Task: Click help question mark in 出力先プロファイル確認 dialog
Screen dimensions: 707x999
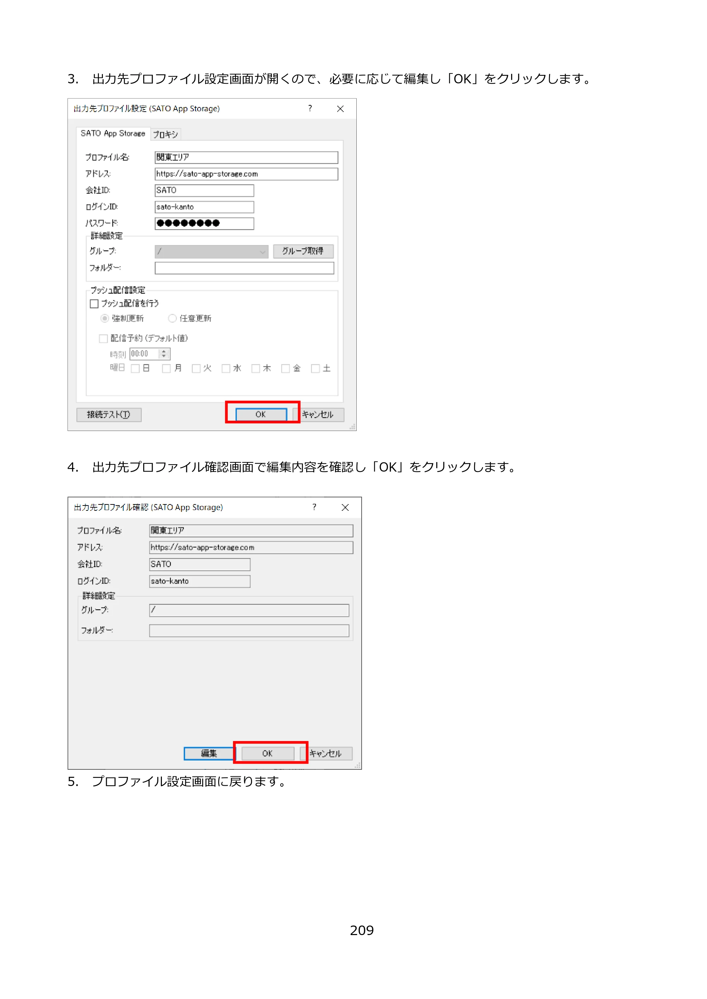Action: pyautogui.click(x=314, y=507)
